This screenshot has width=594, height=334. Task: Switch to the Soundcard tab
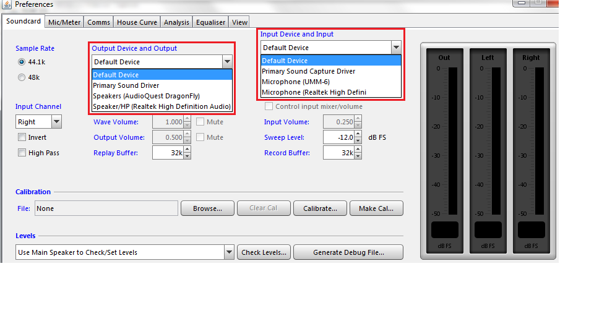point(24,21)
